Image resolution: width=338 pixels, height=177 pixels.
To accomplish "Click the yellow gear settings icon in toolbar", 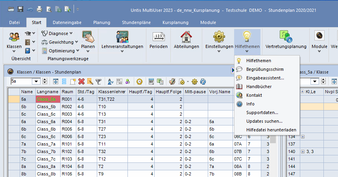I will [194, 81].
